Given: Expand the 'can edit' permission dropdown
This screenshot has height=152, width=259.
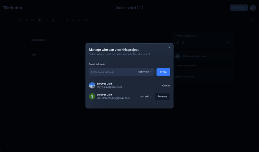Looking at the screenshot, I should pyautogui.click(x=146, y=97).
